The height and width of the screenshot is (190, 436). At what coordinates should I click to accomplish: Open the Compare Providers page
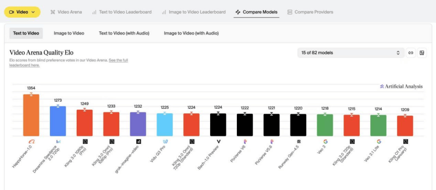tap(310, 12)
